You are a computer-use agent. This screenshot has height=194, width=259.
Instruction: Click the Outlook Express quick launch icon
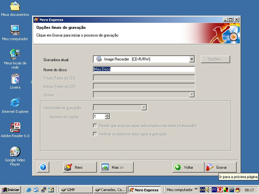pos(36,190)
